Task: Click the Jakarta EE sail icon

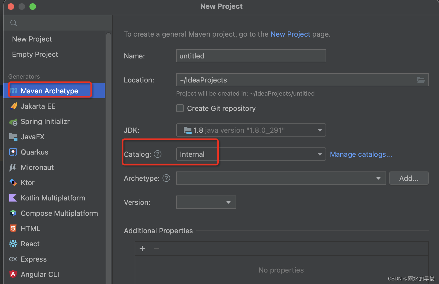Action: tap(13, 106)
